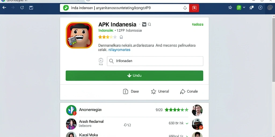This screenshot has height=137, width=275.
Task: Click the red button at the address bar end
Action: click(194, 8)
